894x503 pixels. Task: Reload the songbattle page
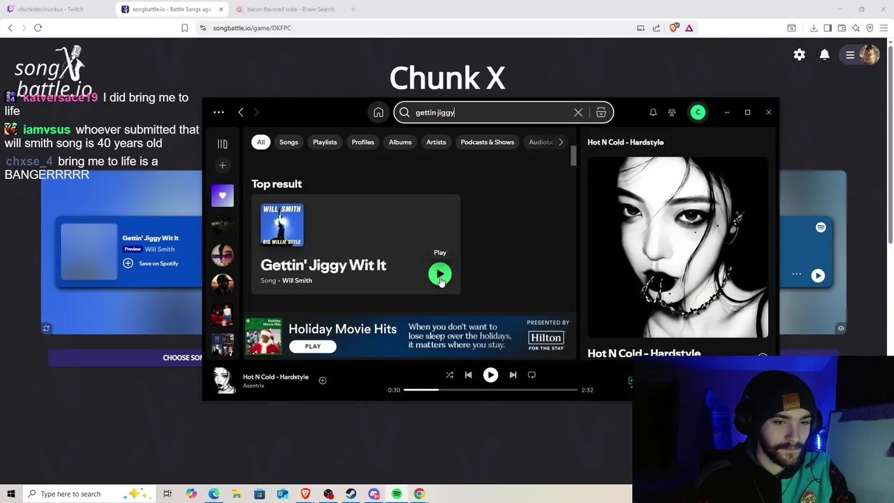pos(38,28)
